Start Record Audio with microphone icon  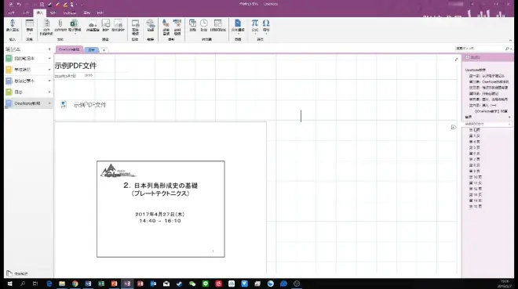[166, 27]
